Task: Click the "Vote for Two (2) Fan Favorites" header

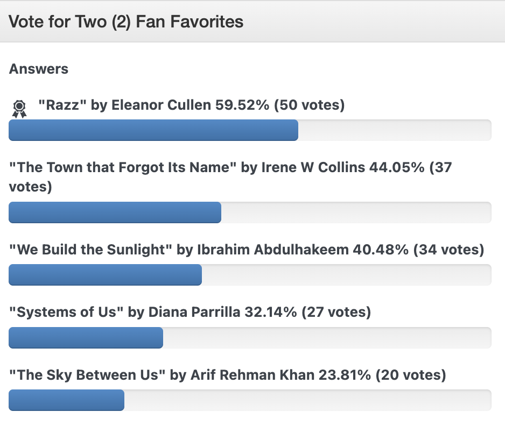Action: click(126, 22)
